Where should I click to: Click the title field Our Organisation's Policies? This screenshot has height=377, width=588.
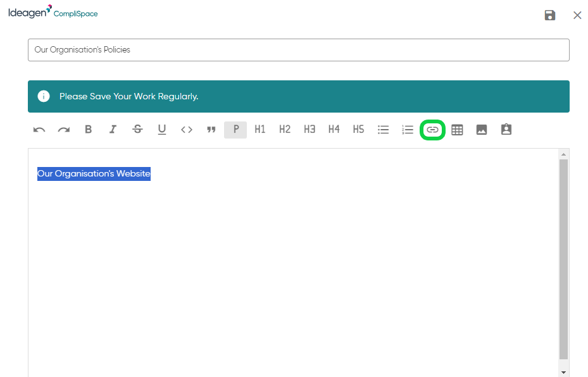[299, 50]
